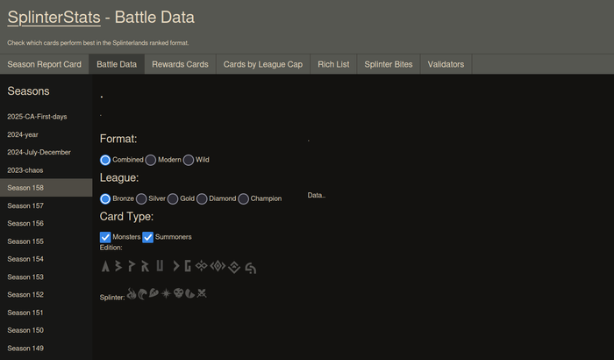The image size is (614, 360).
Task: Select Season 150 in the sidebar
Action: 46,330
